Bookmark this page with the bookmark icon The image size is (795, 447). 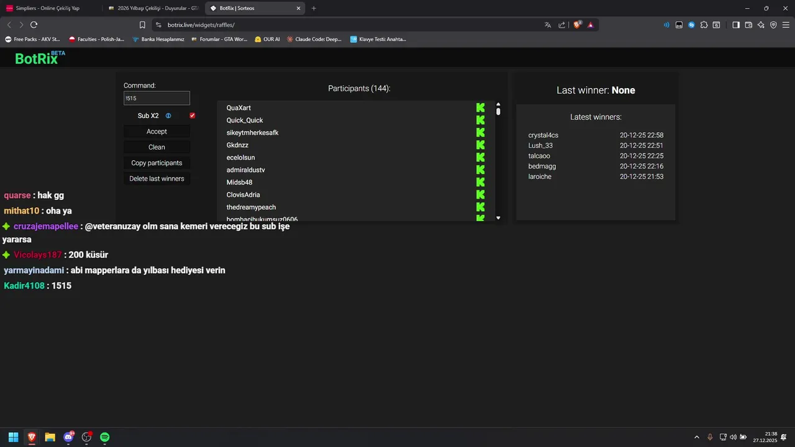coord(142,25)
